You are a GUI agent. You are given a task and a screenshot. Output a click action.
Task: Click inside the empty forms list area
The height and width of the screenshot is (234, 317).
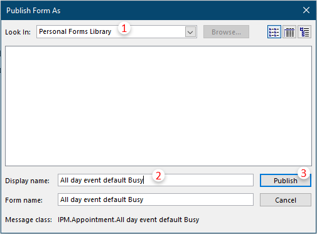(158, 106)
